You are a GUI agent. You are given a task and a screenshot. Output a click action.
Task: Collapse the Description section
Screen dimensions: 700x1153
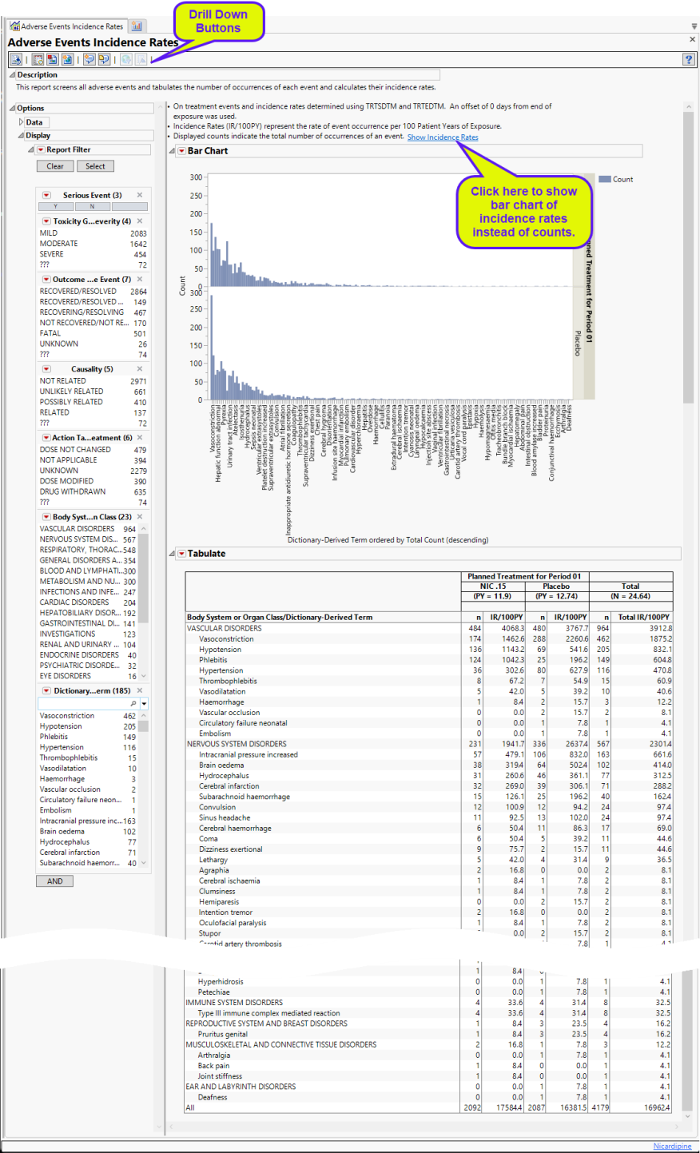pyautogui.click(x=12, y=75)
